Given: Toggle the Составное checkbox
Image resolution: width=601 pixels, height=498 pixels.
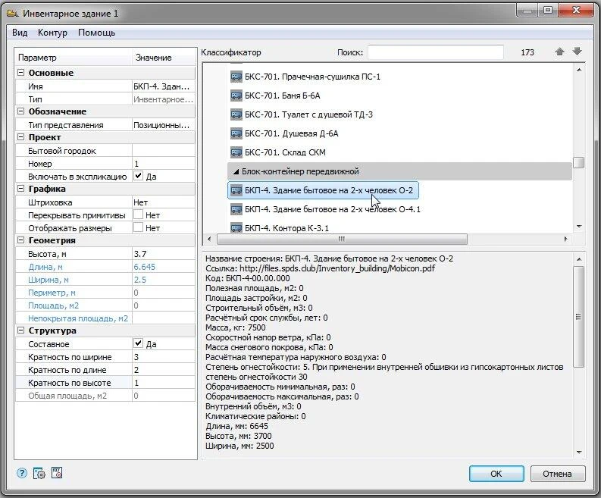Looking at the screenshot, I should click(x=138, y=343).
